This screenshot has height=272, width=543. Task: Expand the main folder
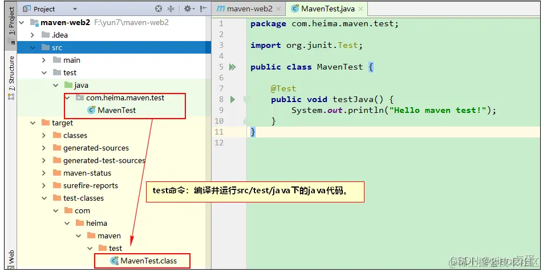click(44, 60)
